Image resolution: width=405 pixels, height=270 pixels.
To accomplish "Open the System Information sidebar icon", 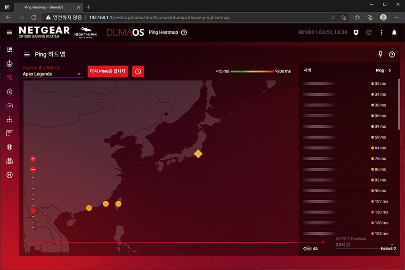I will coord(9,161).
